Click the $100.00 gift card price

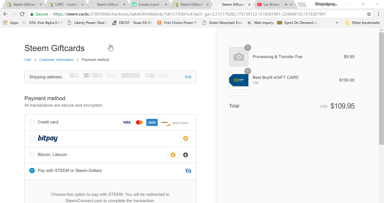[x=347, y=80]
